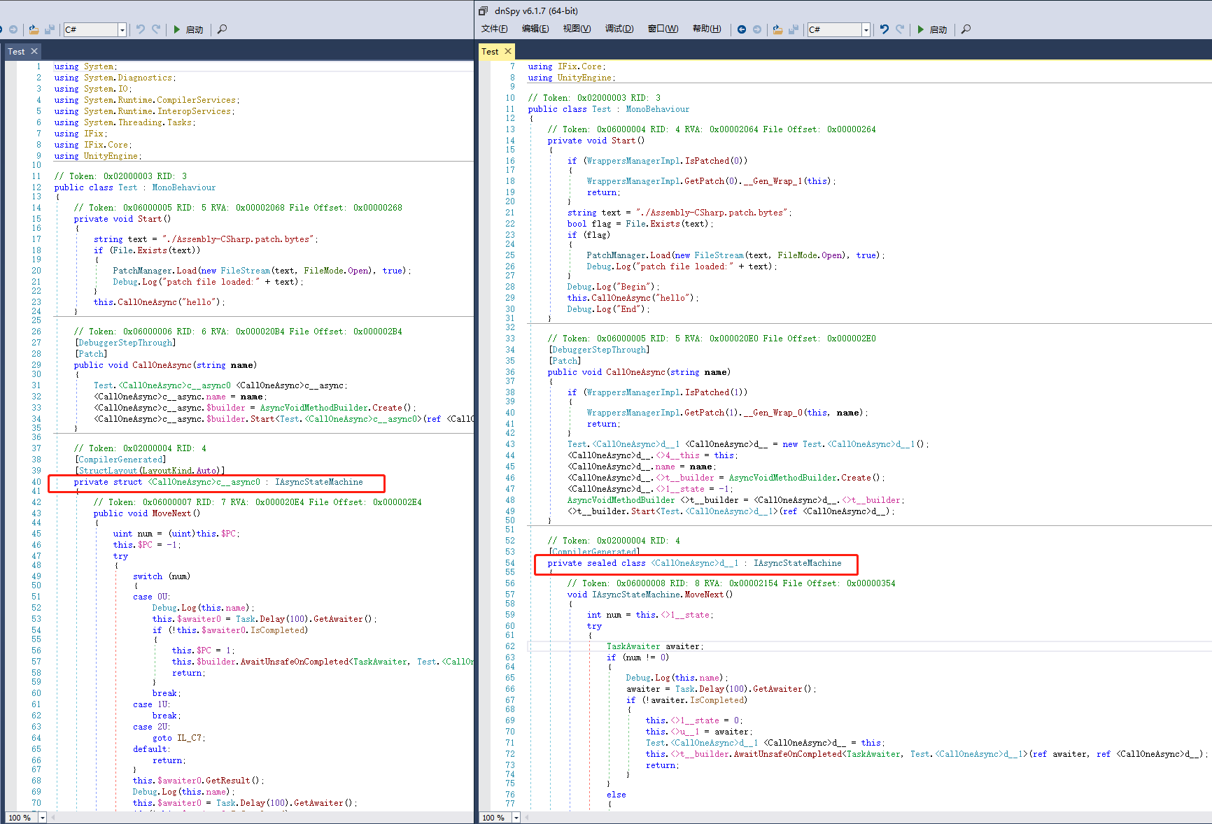Open the 视图 menu
1212x824 pixels.
(575, 29)
